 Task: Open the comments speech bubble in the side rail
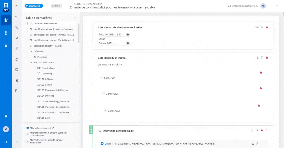click(x=17, y=70)
